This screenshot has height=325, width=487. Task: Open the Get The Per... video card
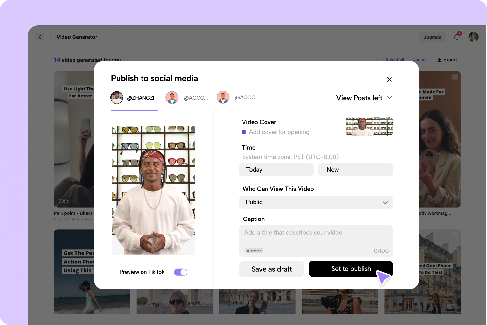(74, 272)
